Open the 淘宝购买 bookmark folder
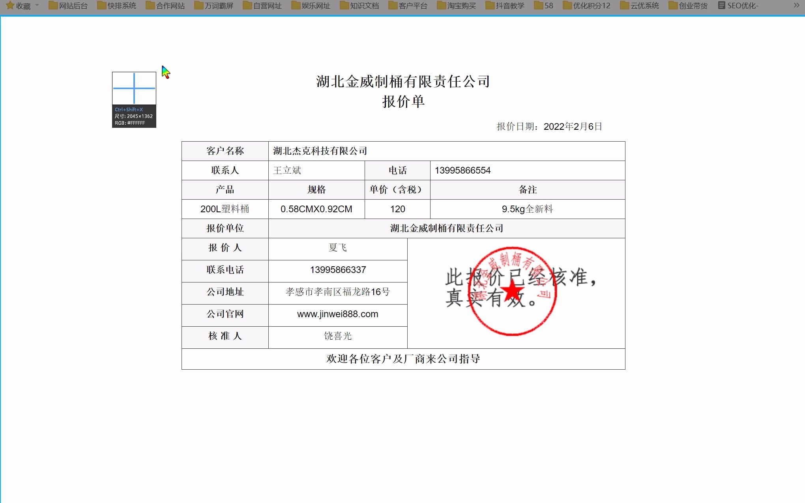The image size is (805, 503). coord(456,6)
